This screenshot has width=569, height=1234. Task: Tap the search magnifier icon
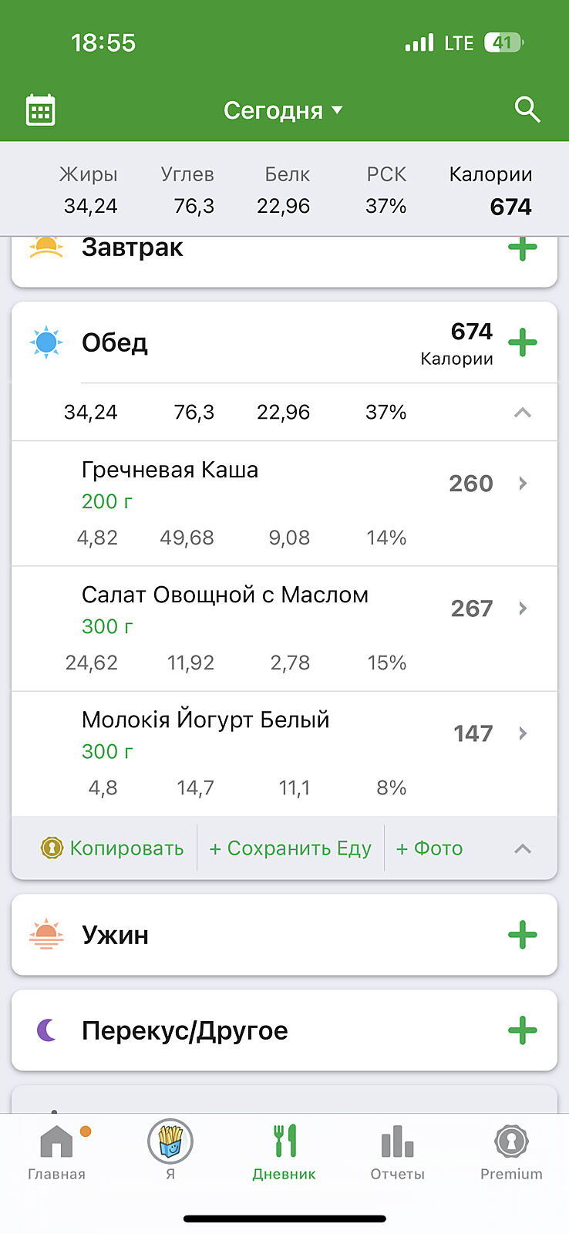[x=527, y=110]
